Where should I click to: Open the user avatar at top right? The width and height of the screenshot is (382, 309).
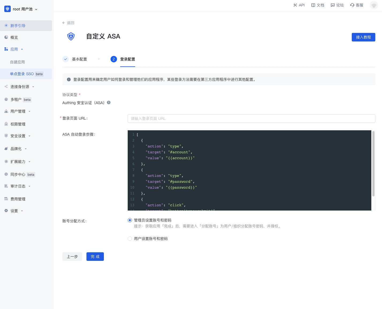point(374,5)
